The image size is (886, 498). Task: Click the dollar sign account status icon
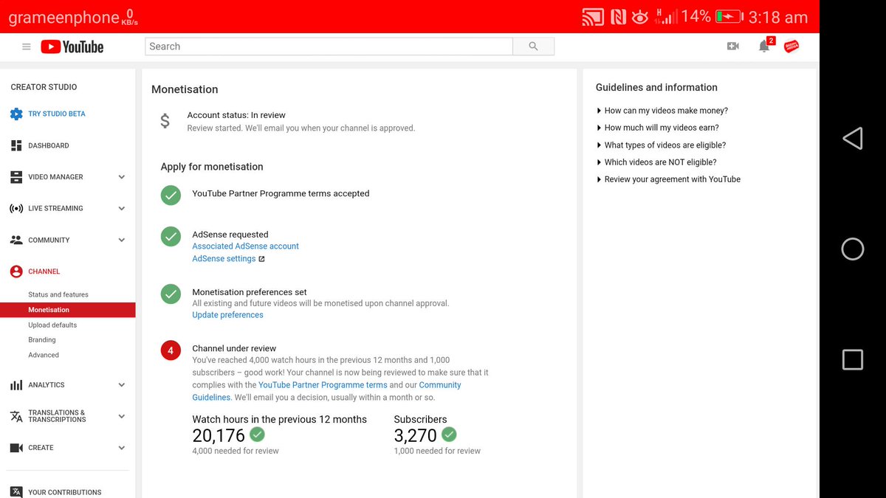(165, 121)
